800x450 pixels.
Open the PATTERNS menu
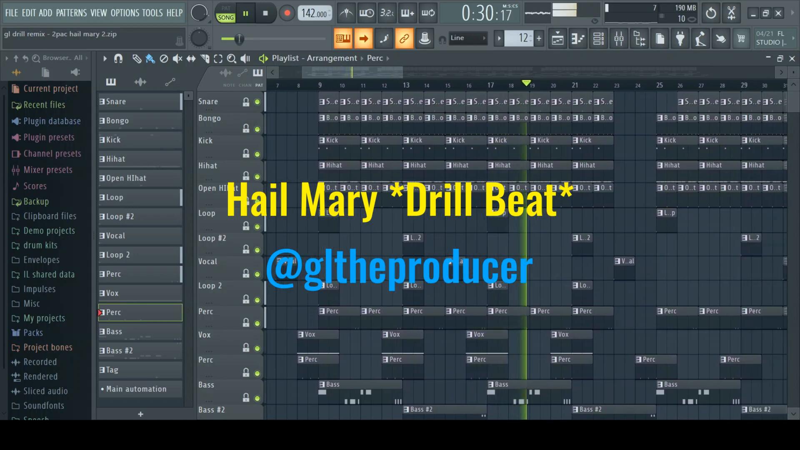(x=71, y=13)
